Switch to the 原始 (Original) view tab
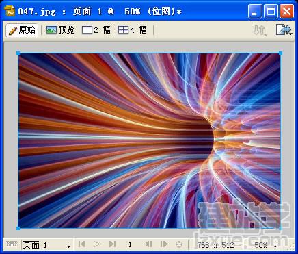This screenshot has width=298, height=254. point(22,30)
